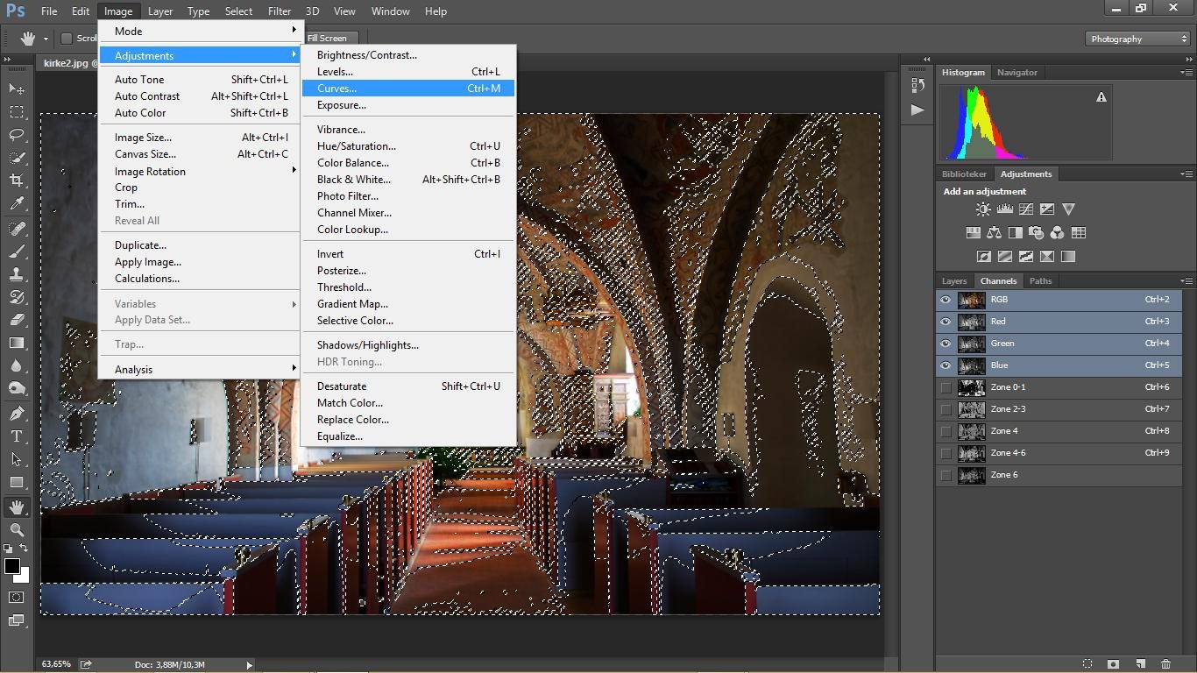Switch to the Navigator tab

point(1016,73)
